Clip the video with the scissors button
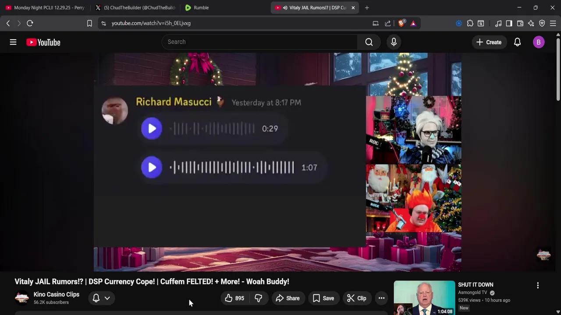561x315 pixels. (357, 298)
